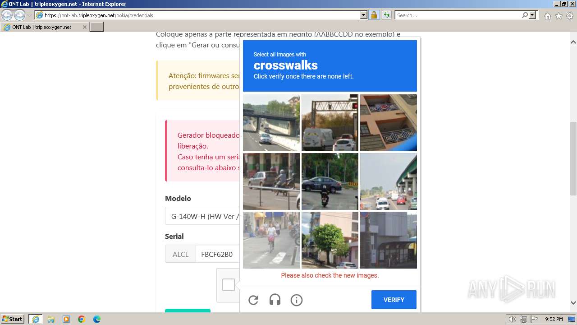This screenshot has height=325, width=577.
Task: Click the 9:52 PM system clock
Action: click(x=554, y=319)
